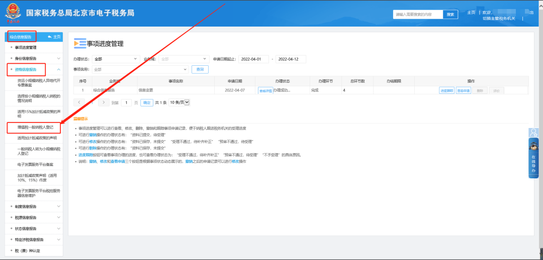Open 事项进度管理 in sidebar
The height and width of the screenshot is (260, 543).
pos(26,47)
